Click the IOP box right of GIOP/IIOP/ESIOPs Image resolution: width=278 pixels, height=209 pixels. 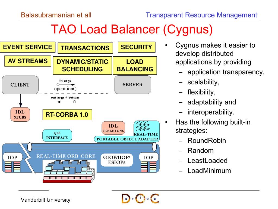pyautogui.click(x=149, y=157)
